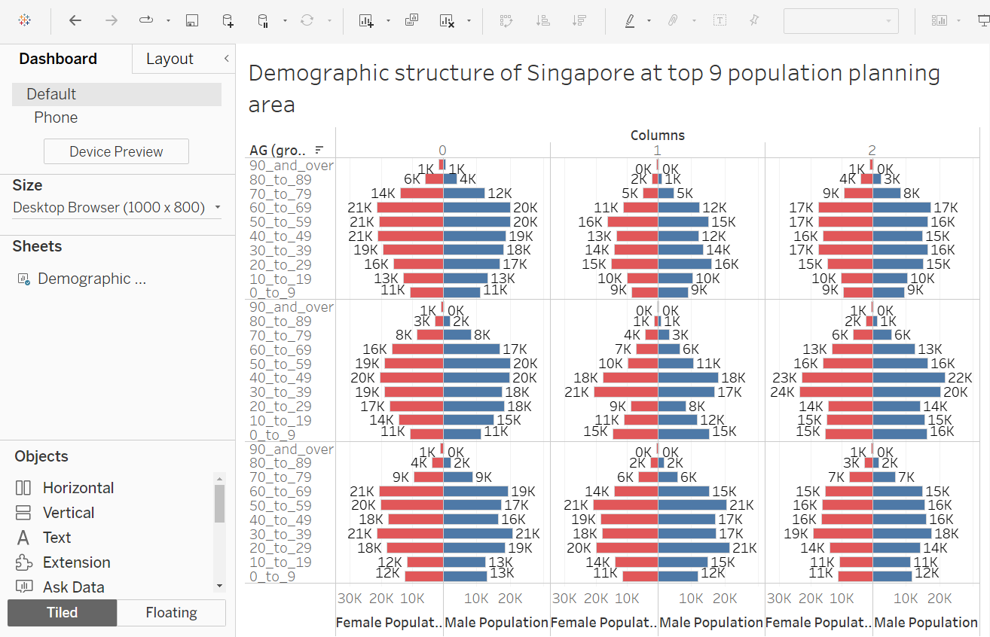Screen dimensions: 990x637
Task: Switch to Floating object mode
Action: [171, 612]
